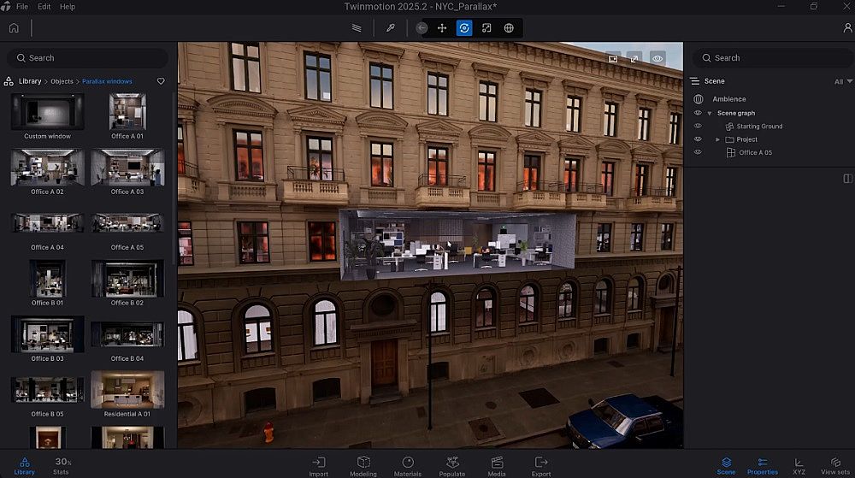This screenshot has height=478, width=855.
Task: Open the Populate tools
Action: pos(452,466)
